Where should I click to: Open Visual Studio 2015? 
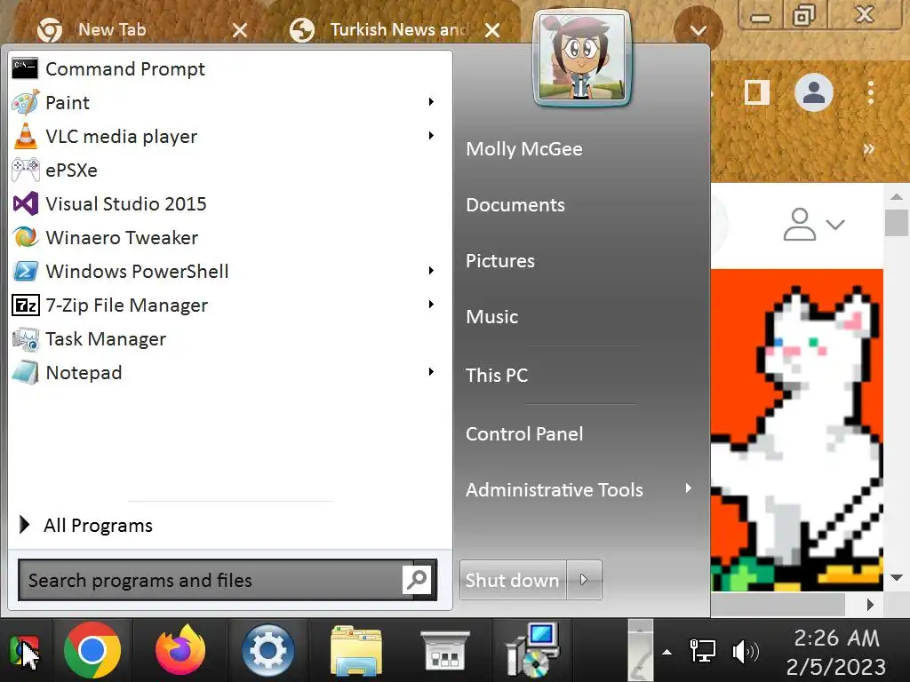coord(230,203)
